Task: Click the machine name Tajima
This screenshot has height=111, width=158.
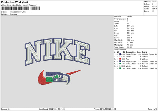Action: point(129,16)
